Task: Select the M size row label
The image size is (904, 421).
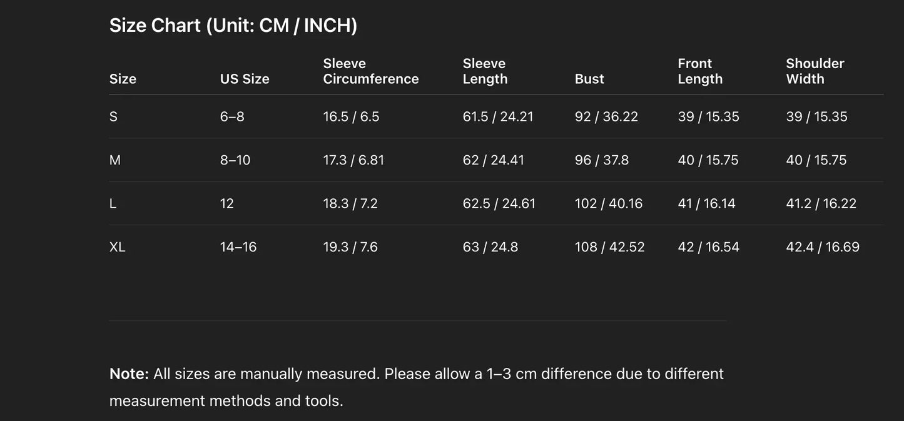Action: 115,160
